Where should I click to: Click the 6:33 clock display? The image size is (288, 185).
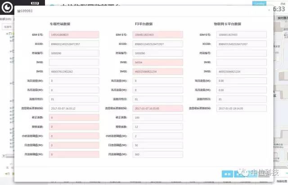[279, 9]
